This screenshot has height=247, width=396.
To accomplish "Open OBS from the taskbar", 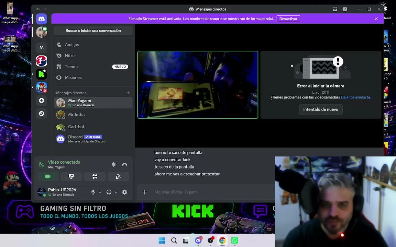I will (210, 240).
